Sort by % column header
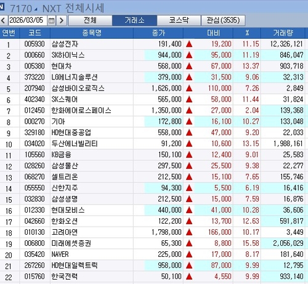The image size is (308, 284). tap(247, 33)
